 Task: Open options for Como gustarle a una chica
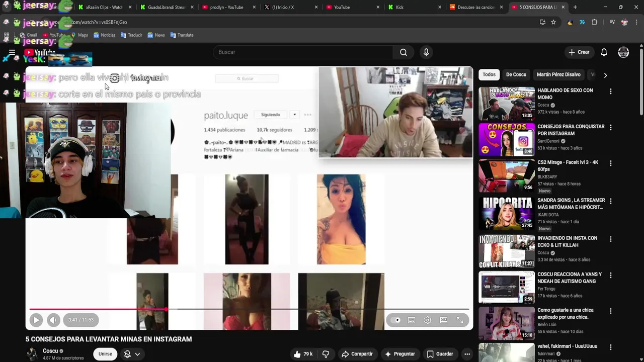click(x=610, y=311)
